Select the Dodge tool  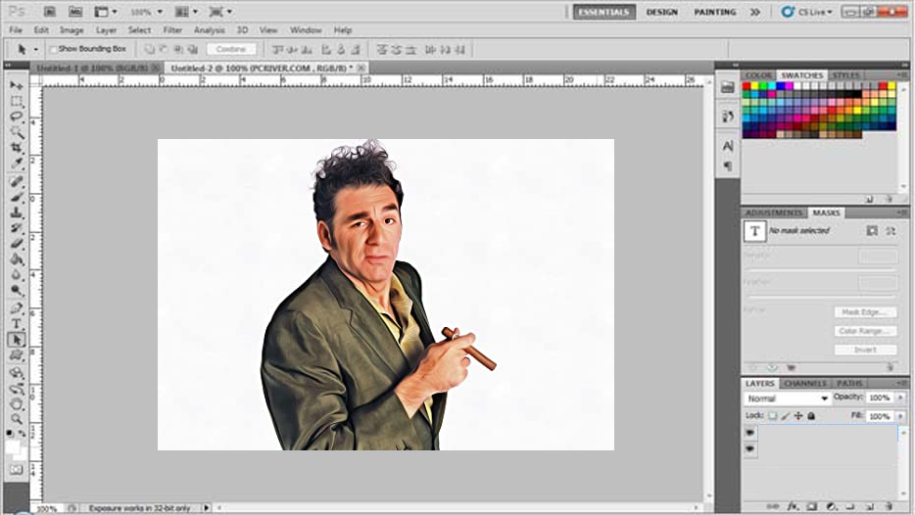tap(17, 291)
